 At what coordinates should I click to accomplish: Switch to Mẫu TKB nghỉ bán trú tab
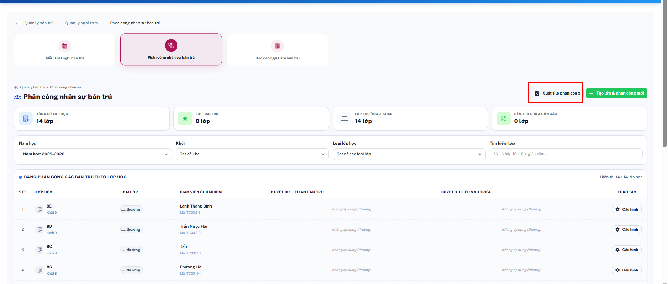click(x=65, y=50)
